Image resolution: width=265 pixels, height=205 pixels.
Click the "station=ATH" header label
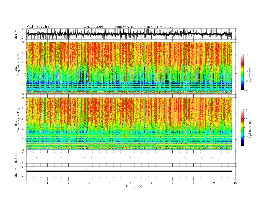(x=124, y=27)
